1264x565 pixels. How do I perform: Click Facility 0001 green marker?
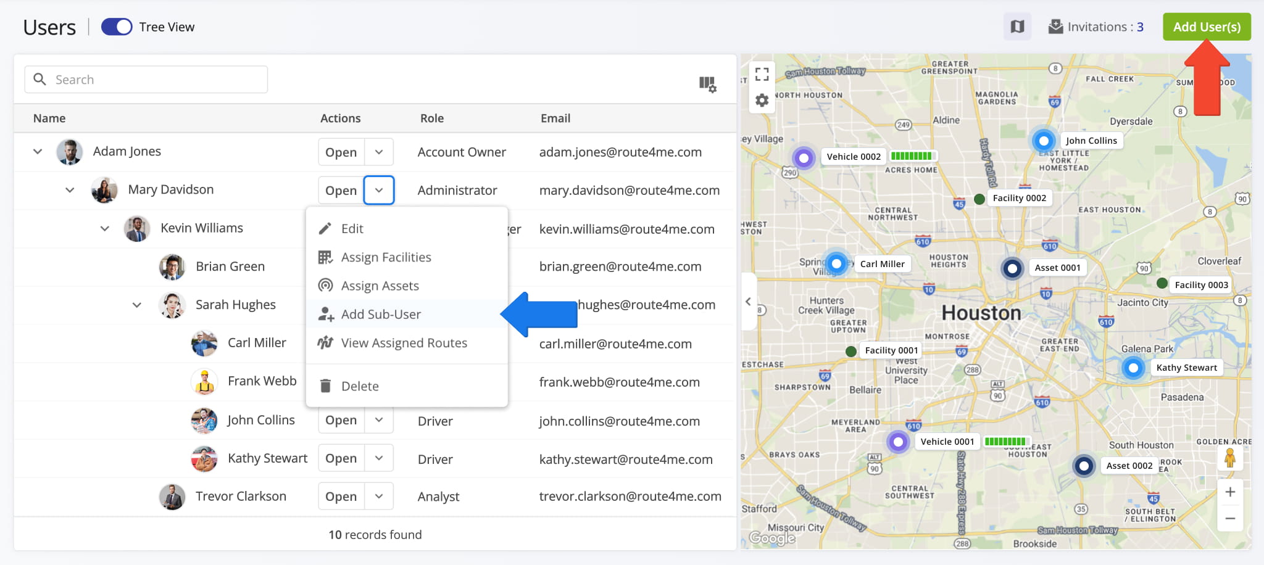coord(850,351)
